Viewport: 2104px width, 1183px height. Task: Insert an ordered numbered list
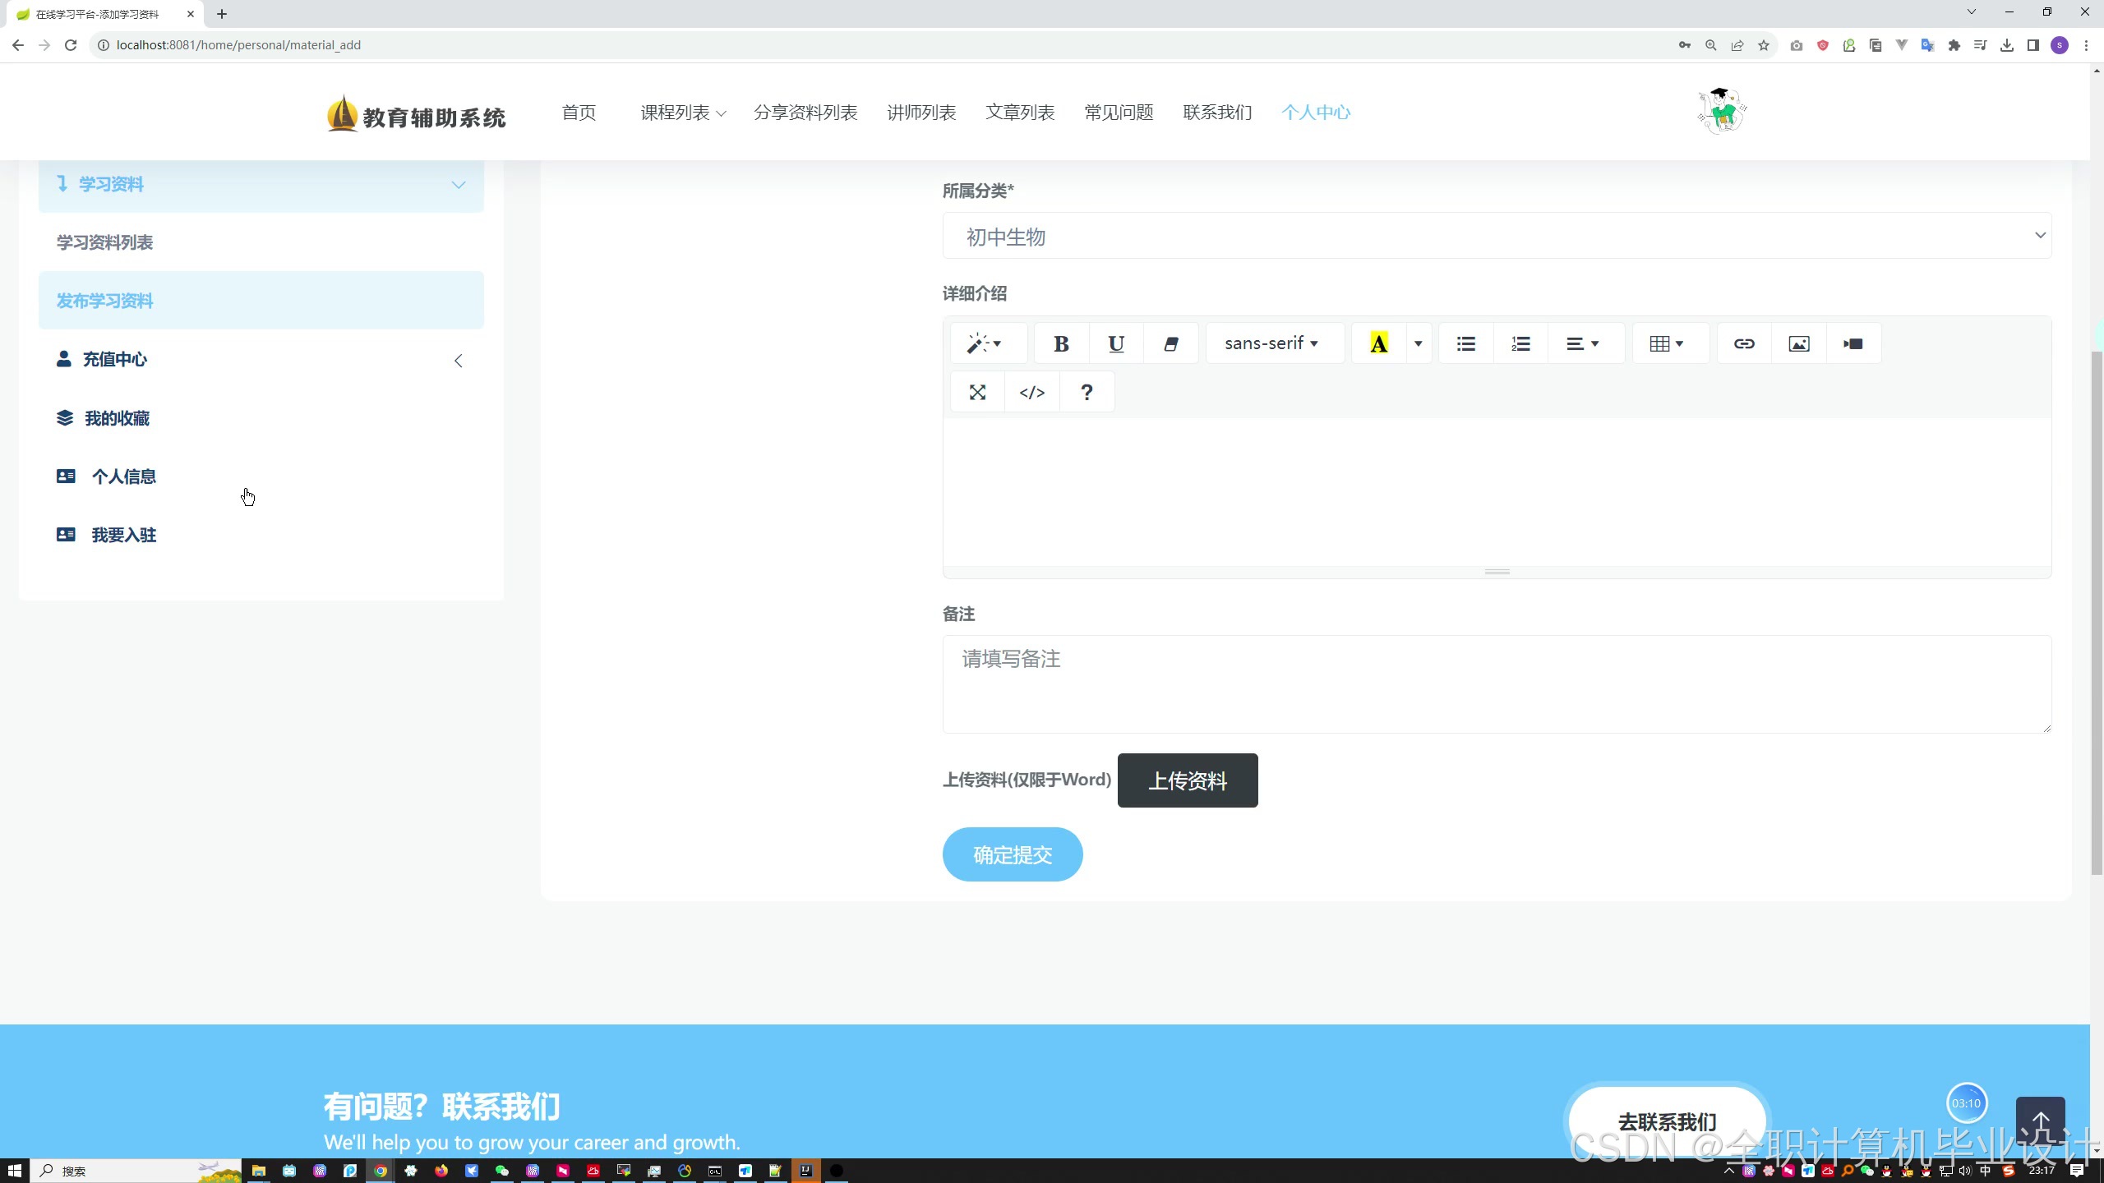[x=1520, y=344]
